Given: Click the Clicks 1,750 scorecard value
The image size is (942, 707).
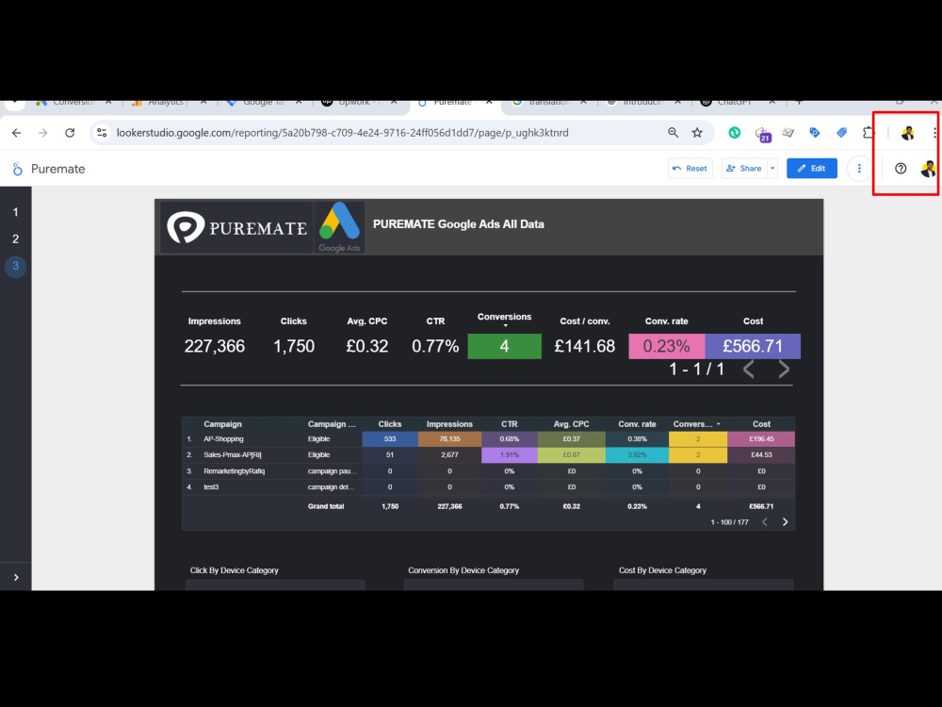Looking at the screenshot, I should [294, 346].
